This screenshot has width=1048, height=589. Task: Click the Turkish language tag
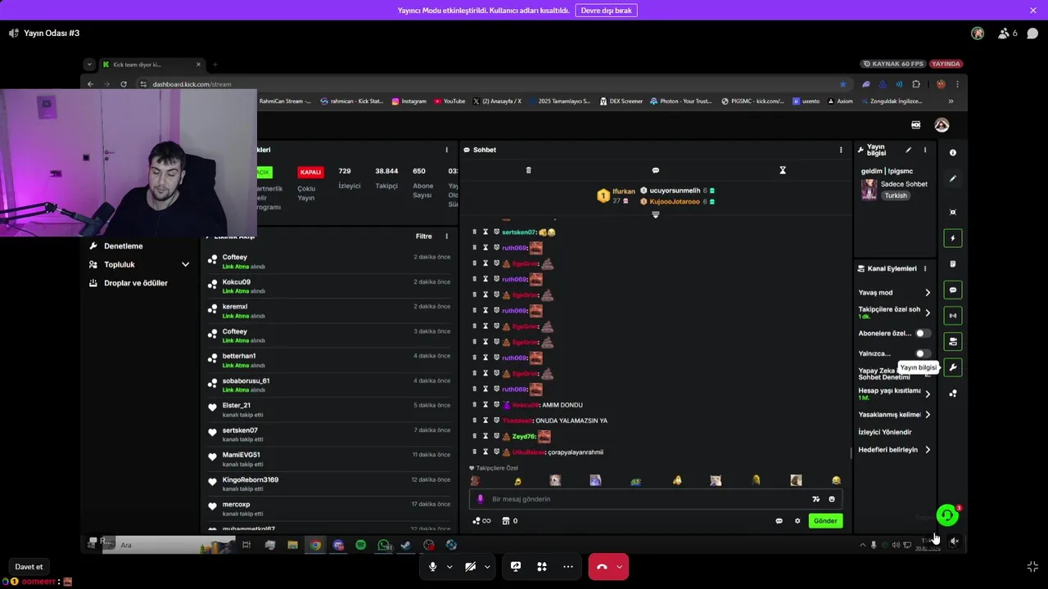(895, 196)
